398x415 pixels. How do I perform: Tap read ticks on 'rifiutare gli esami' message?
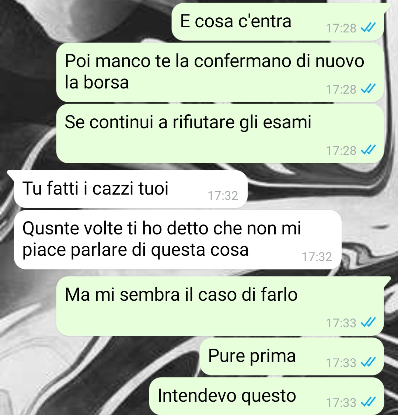pos(369,150)
